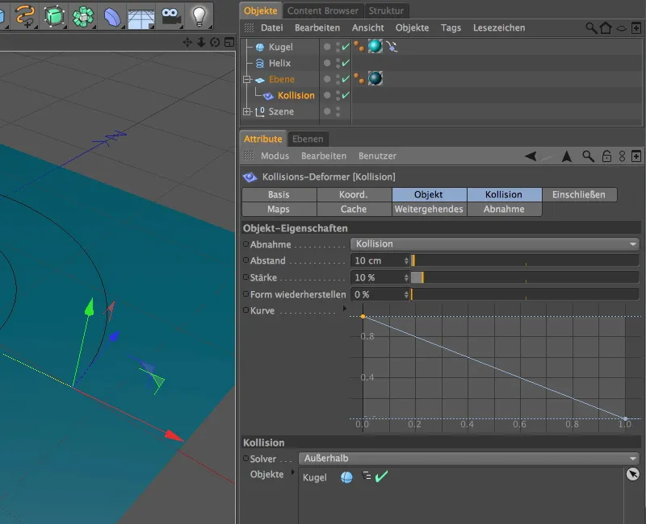Screen dimensions: 646x524
Task: Click the Object Manager search icon
Action: 591,28
